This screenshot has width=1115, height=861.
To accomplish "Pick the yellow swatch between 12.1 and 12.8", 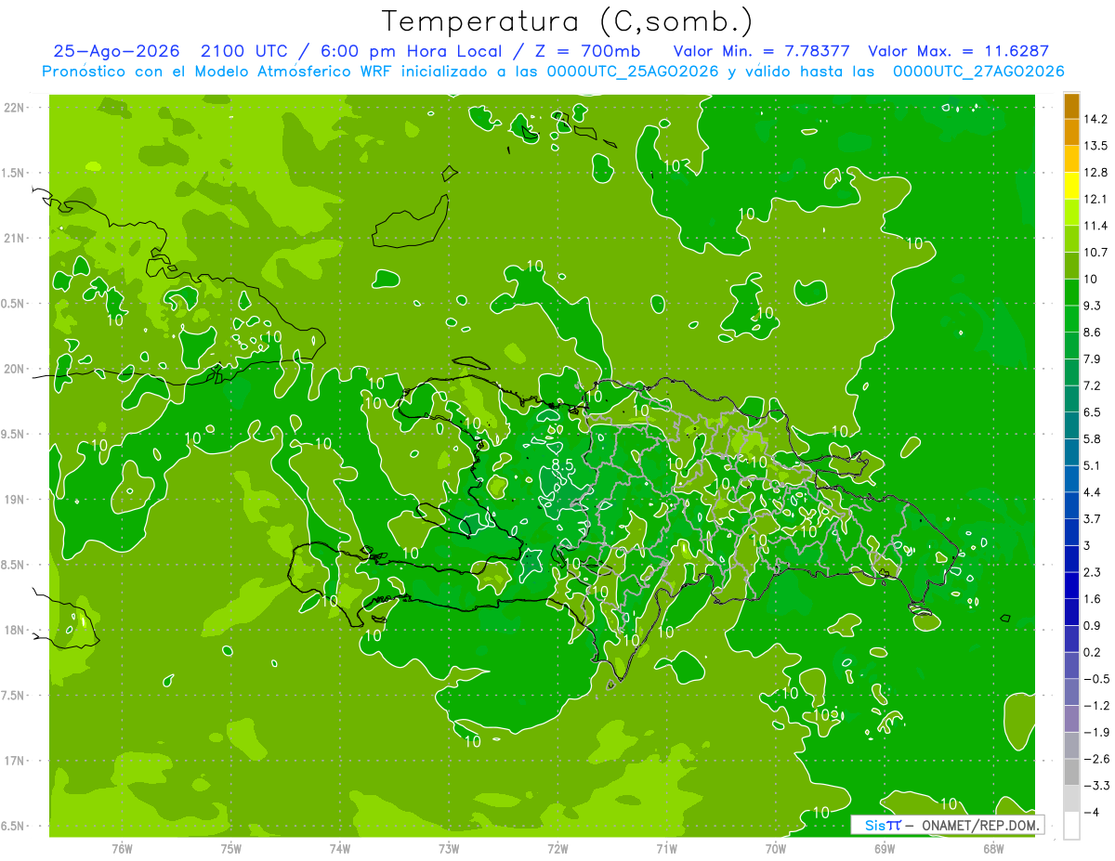I will point(1071,186).
